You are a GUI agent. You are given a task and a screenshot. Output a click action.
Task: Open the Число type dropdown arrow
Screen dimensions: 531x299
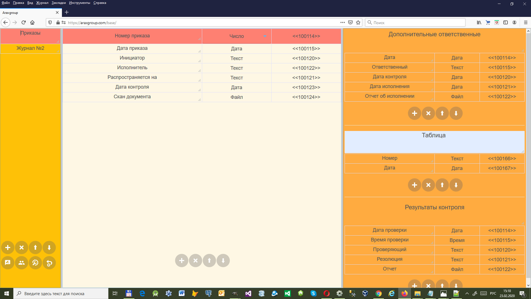265,36
